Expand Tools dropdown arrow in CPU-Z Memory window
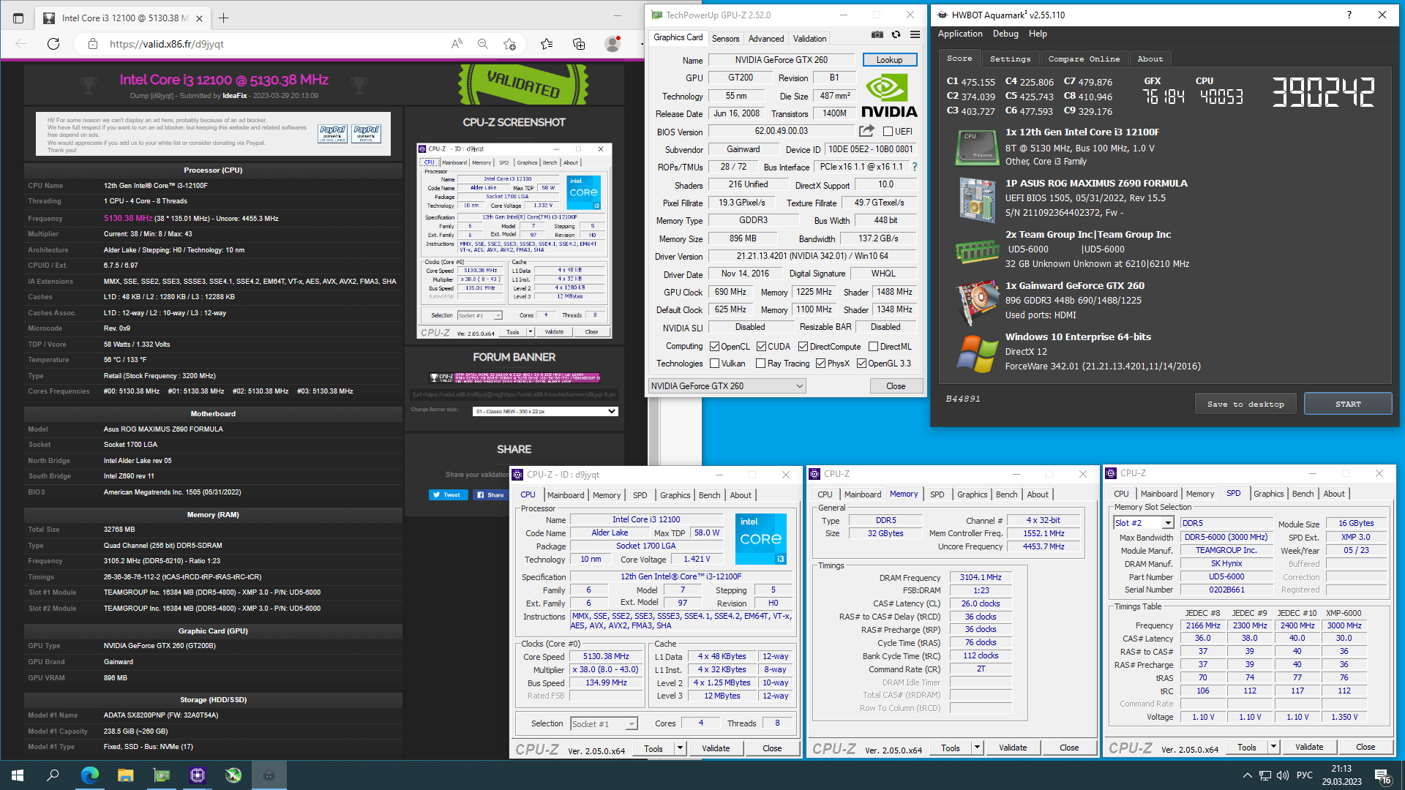Viewport: 1405px width, 790px height. coord(977,748)
